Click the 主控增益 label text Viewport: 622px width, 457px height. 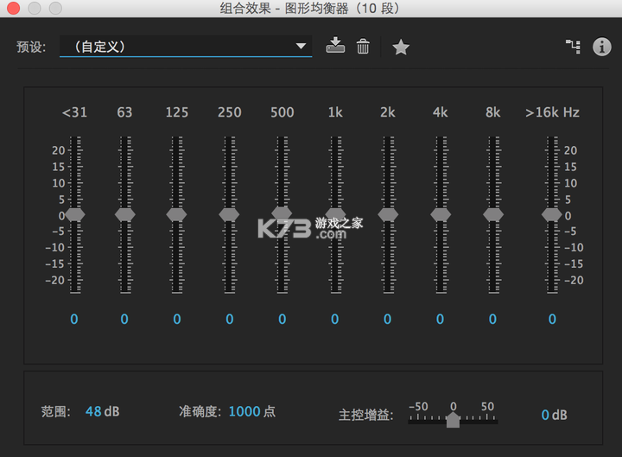365,415
